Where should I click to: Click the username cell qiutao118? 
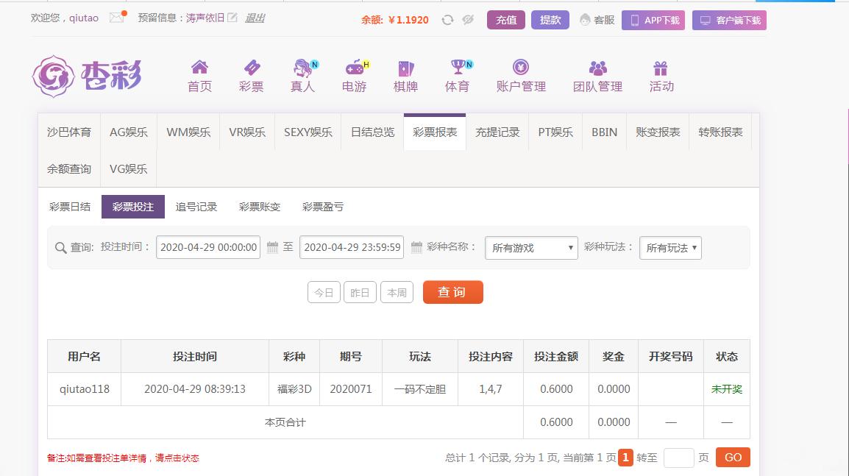point(85,389)
